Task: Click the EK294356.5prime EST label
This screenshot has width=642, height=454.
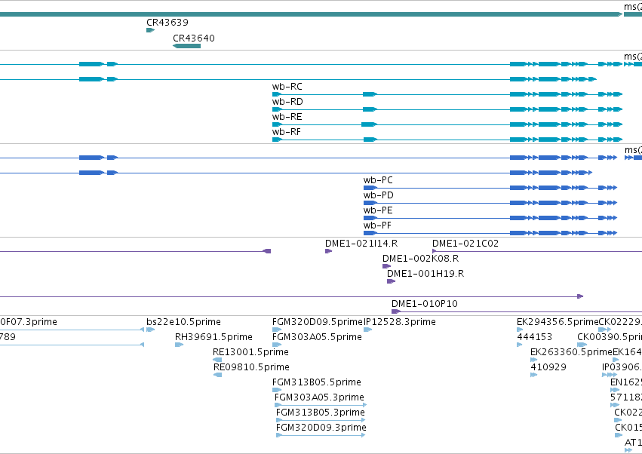Action: click(558, 322)
